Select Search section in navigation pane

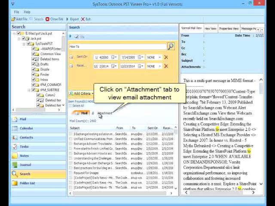click(x=39, y=174)
